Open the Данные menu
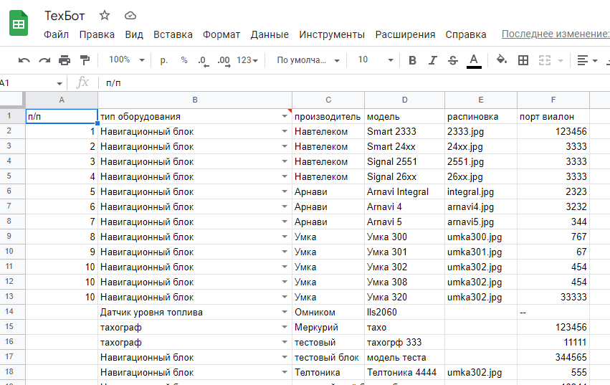The height and width of the screenshot is (385, 610). (x=270, y=34)
